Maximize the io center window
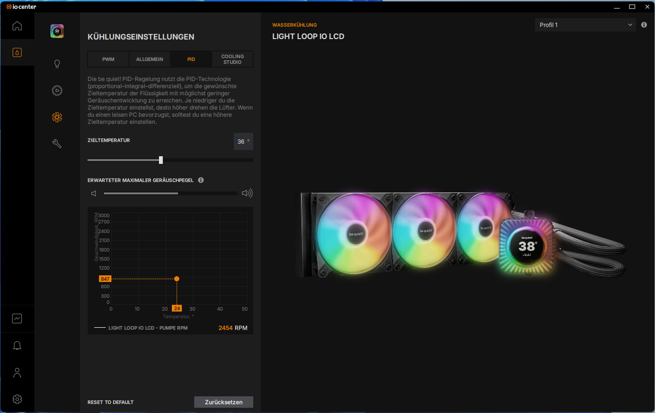Viewport: 655px width, 413px height. click(632, 7)
